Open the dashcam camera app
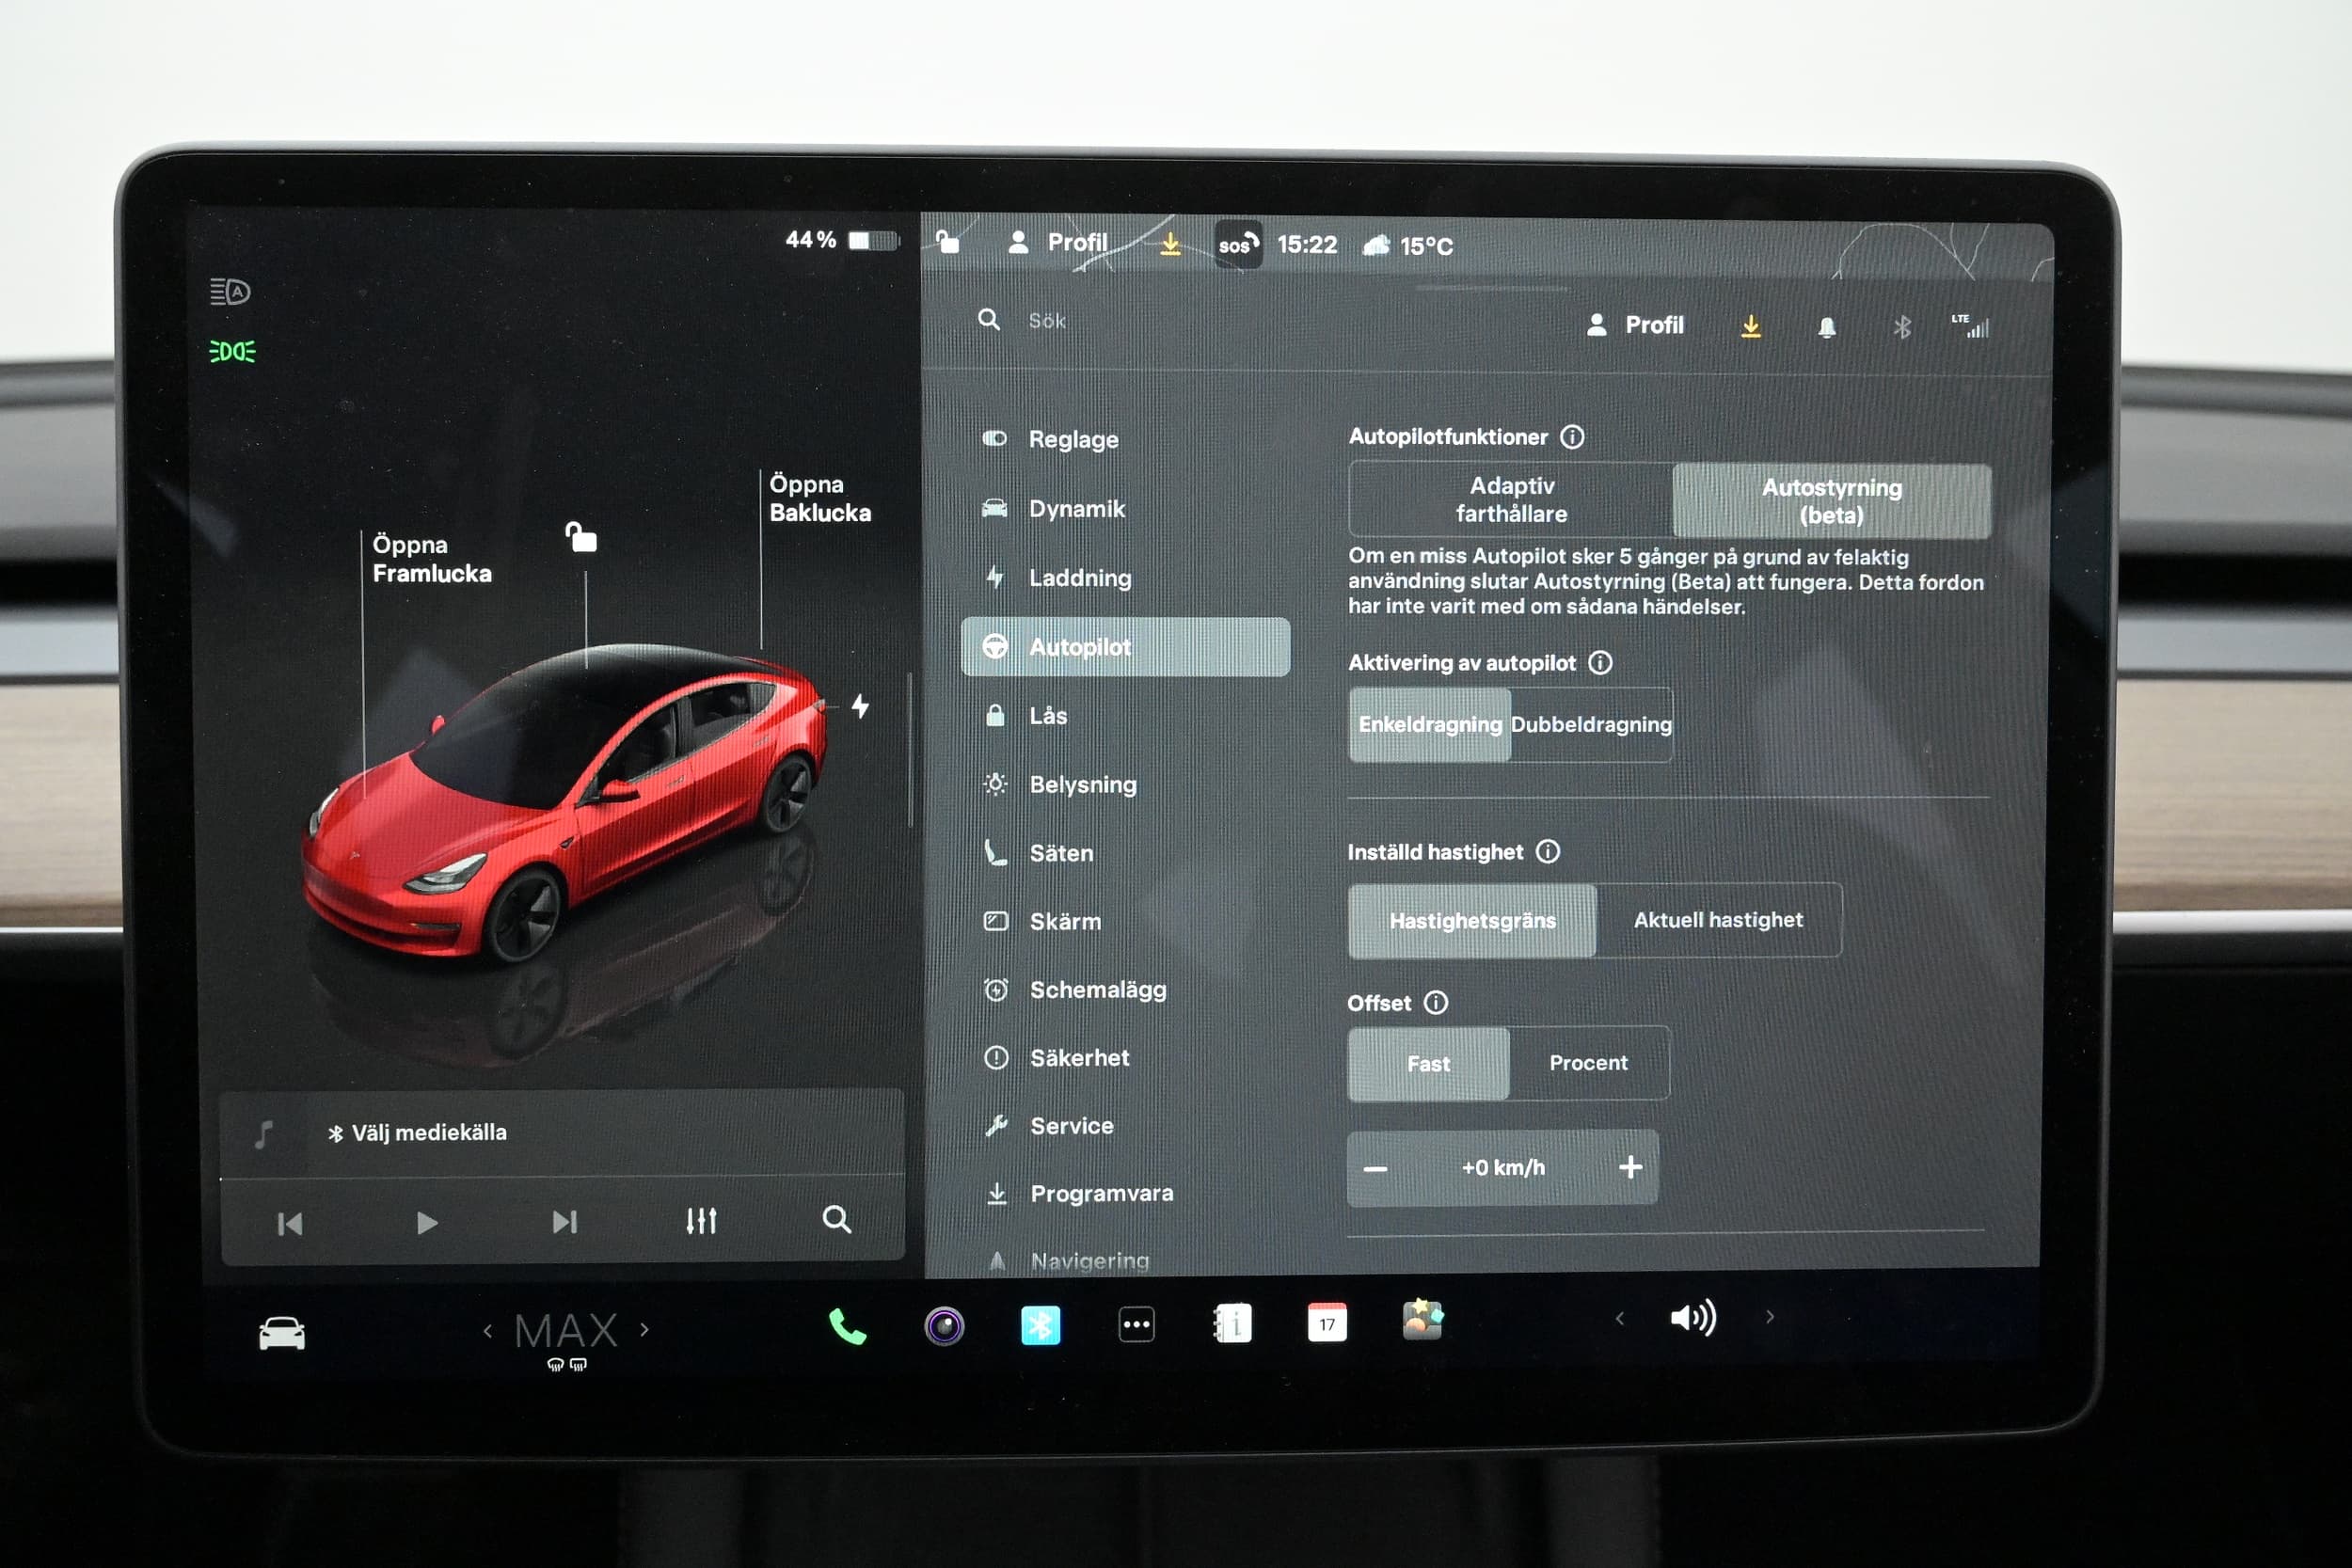Viewport: 2352px width, 1568px height. pos(944,1326)
